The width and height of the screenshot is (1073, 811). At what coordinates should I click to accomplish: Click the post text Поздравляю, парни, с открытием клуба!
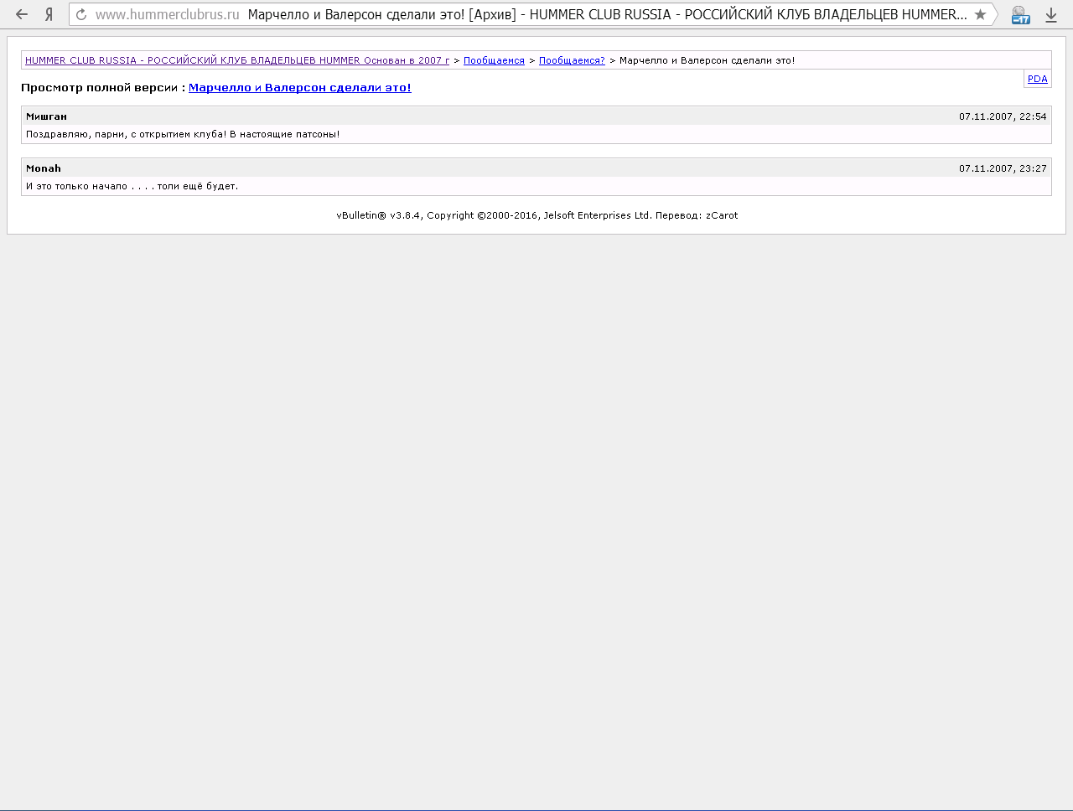126,134
